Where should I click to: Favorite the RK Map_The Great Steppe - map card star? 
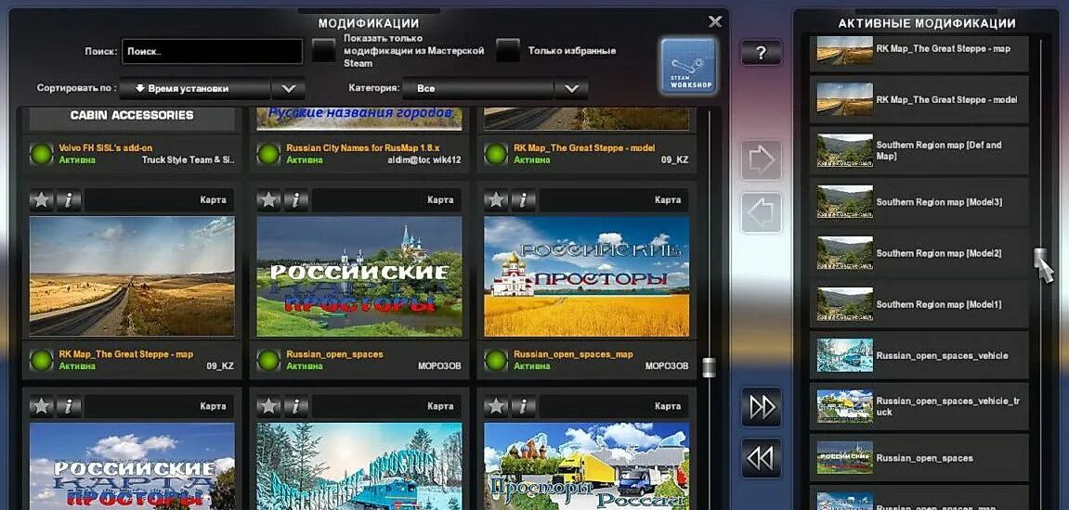pyautogui.click(x=42, y=200)
